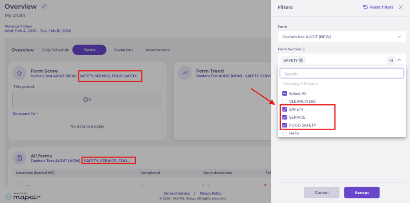Check the CLEANLINESS checkbox
Screen dimensions: 410x203
tap(285, 101)
